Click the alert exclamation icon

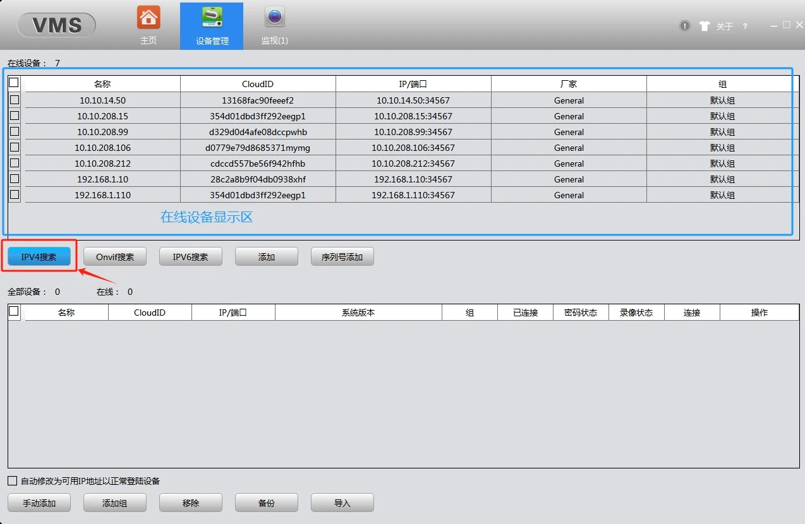point(685,26)
